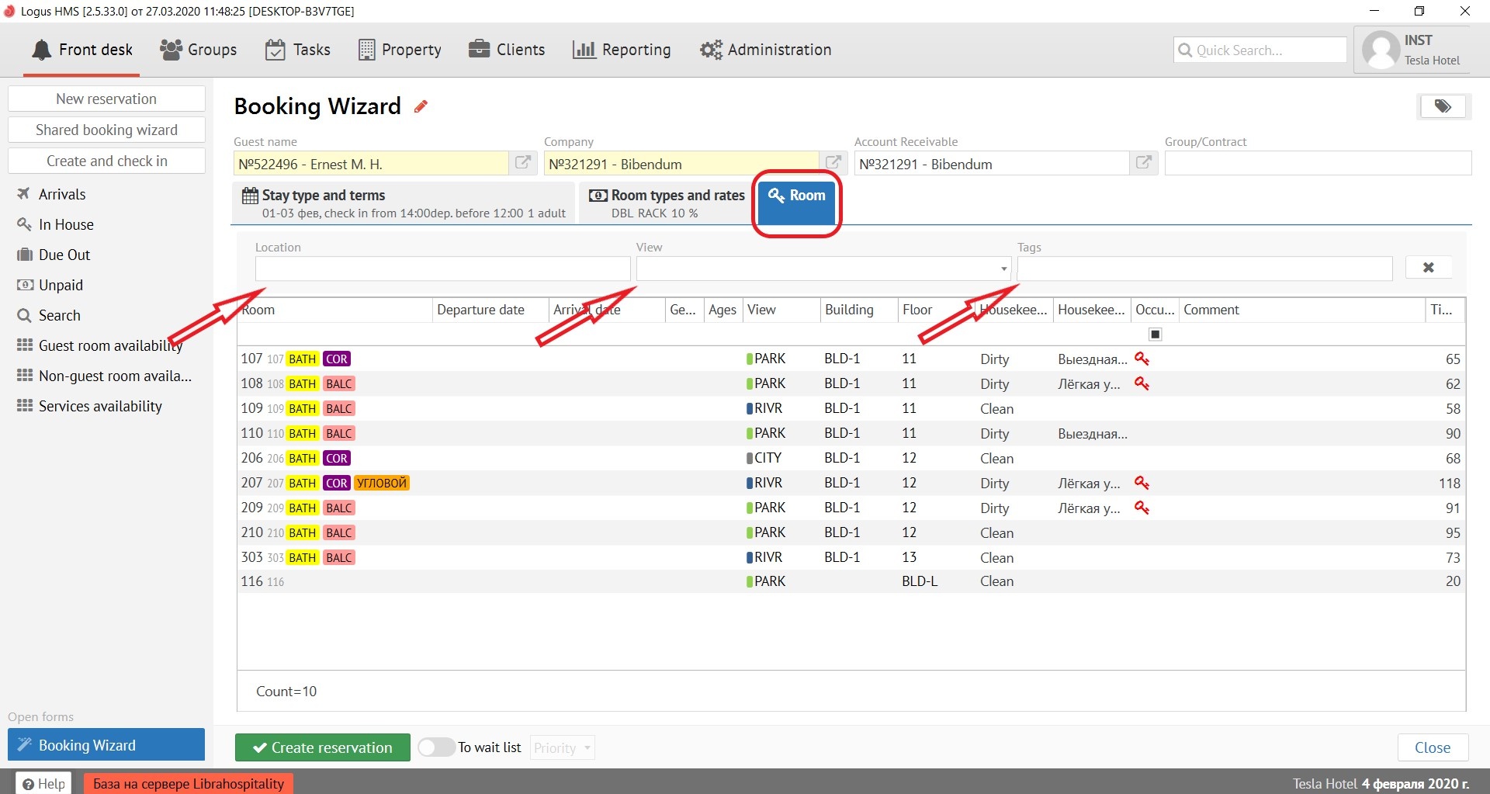1490x794 pixels.
Task: Click the tags icon button at top right
Action: coord(1443,106)
